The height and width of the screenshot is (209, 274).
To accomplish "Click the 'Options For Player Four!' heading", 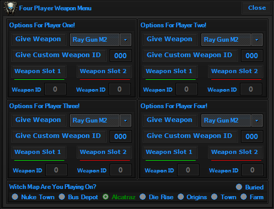I will click(174, 106).
